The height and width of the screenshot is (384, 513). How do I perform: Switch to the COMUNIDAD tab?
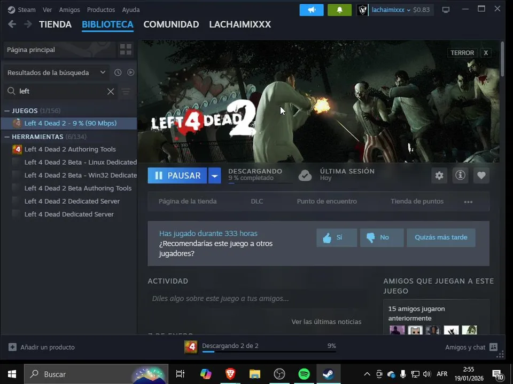point(171,25)
